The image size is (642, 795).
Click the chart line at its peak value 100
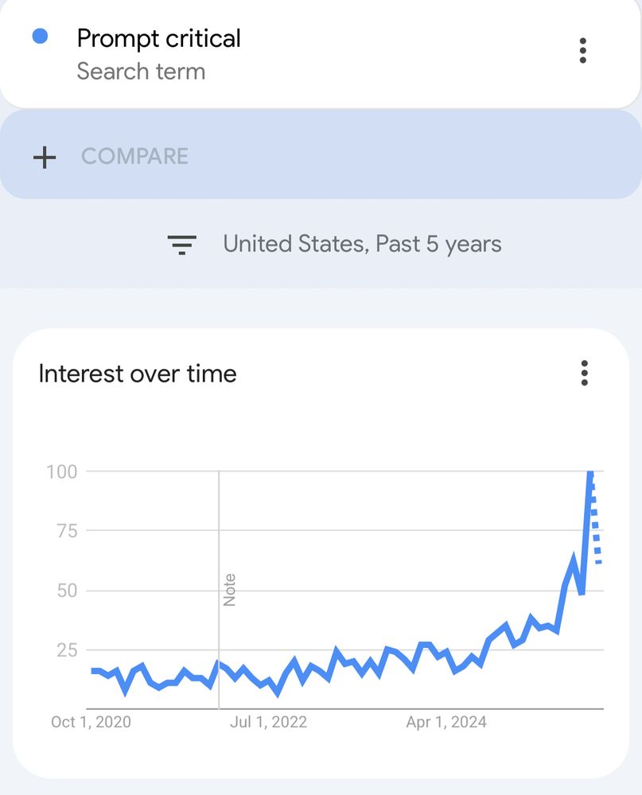click(x=590, y=471)
